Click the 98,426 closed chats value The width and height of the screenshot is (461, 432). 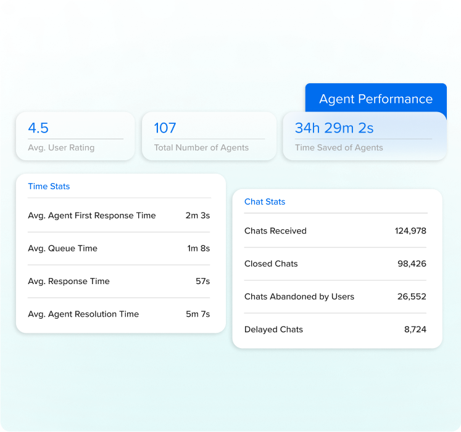pos(412,264)
